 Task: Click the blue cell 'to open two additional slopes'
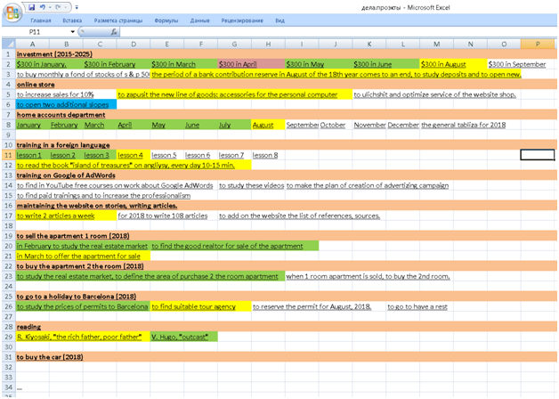pyautogui.click(x=66, y=104)
